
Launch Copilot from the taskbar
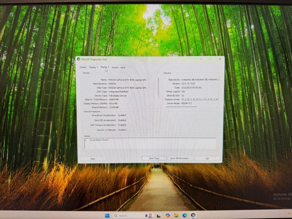[x=168, y=216]
